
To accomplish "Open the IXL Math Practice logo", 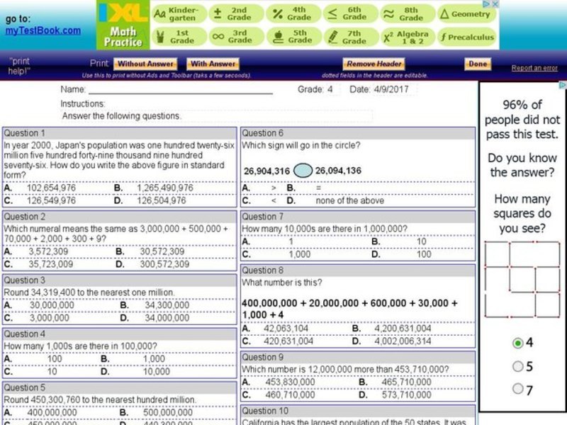I will (x=123, y=23).
